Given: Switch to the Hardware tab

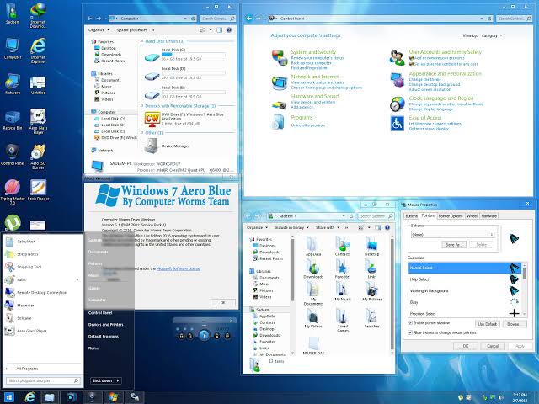Looking at the screenshot, I should coord(488,216).
